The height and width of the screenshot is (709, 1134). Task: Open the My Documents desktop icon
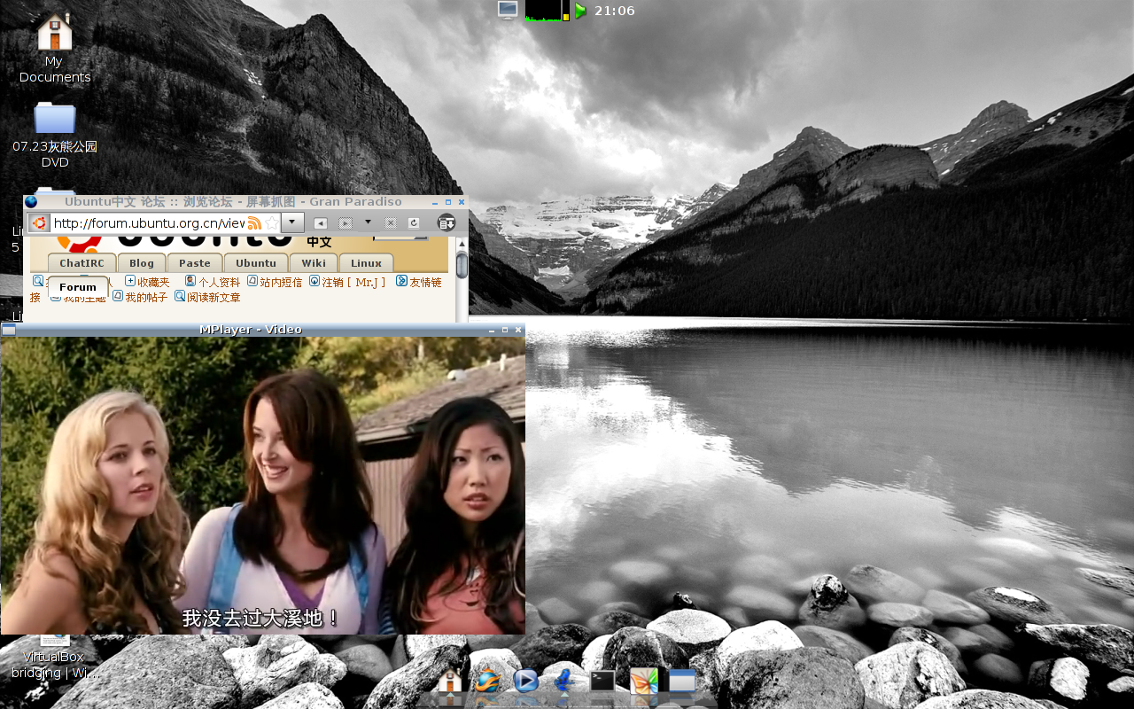[54, 49]
